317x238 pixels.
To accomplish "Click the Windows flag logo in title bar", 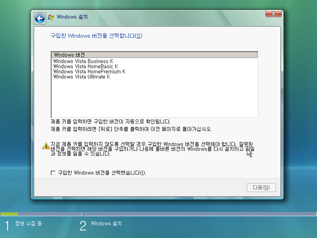I will tap(51, 17).
